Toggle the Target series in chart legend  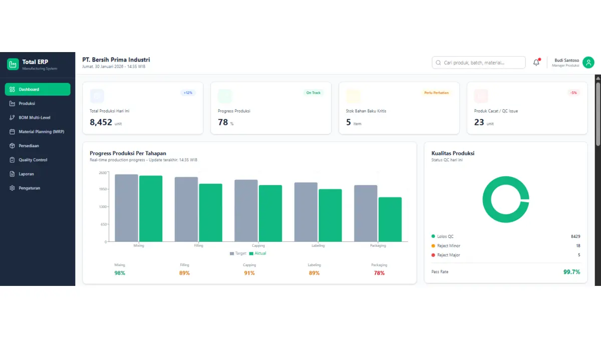point(238,253)
